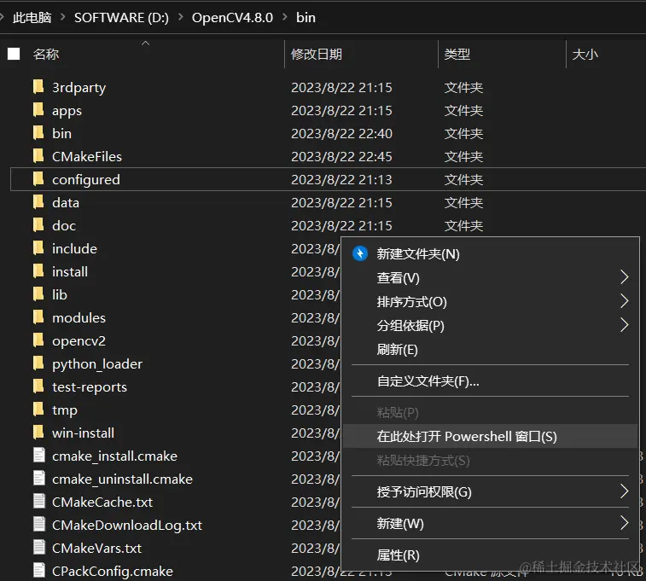Click the bin breadcrumb segment
Viewport: 646px width, 581px height.
(306, 17)
